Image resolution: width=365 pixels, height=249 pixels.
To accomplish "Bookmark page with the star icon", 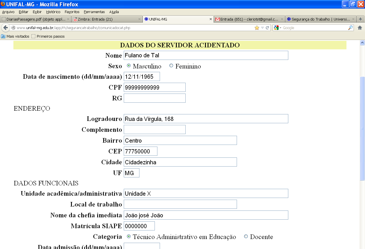I will click(x=257, y=28).
